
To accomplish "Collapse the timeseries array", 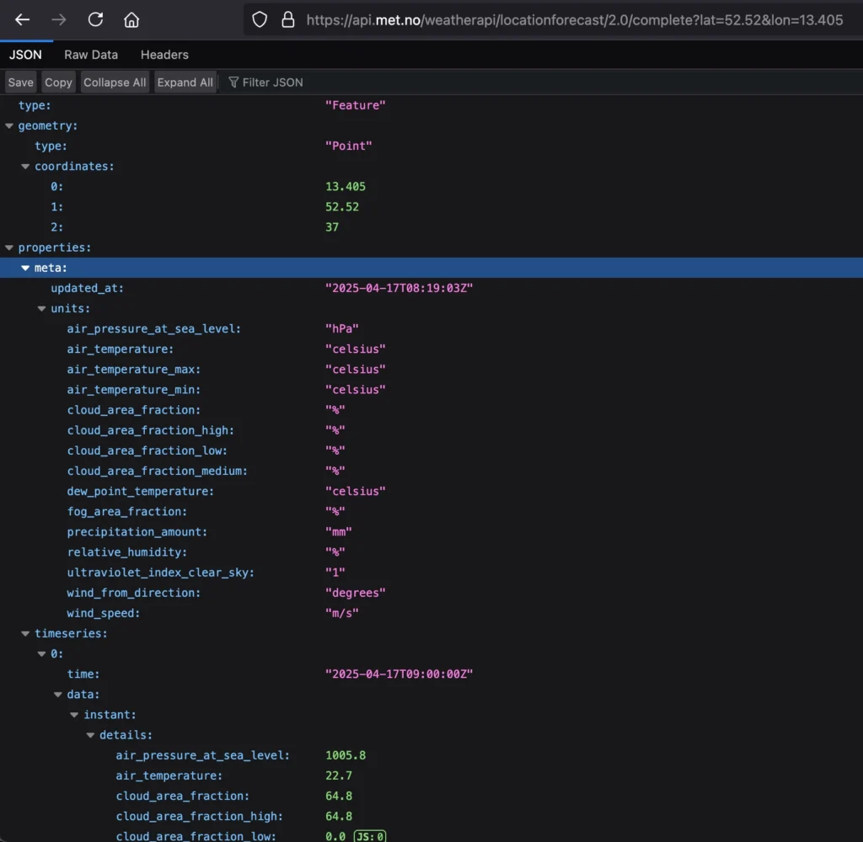I will (x=26, y=634).
